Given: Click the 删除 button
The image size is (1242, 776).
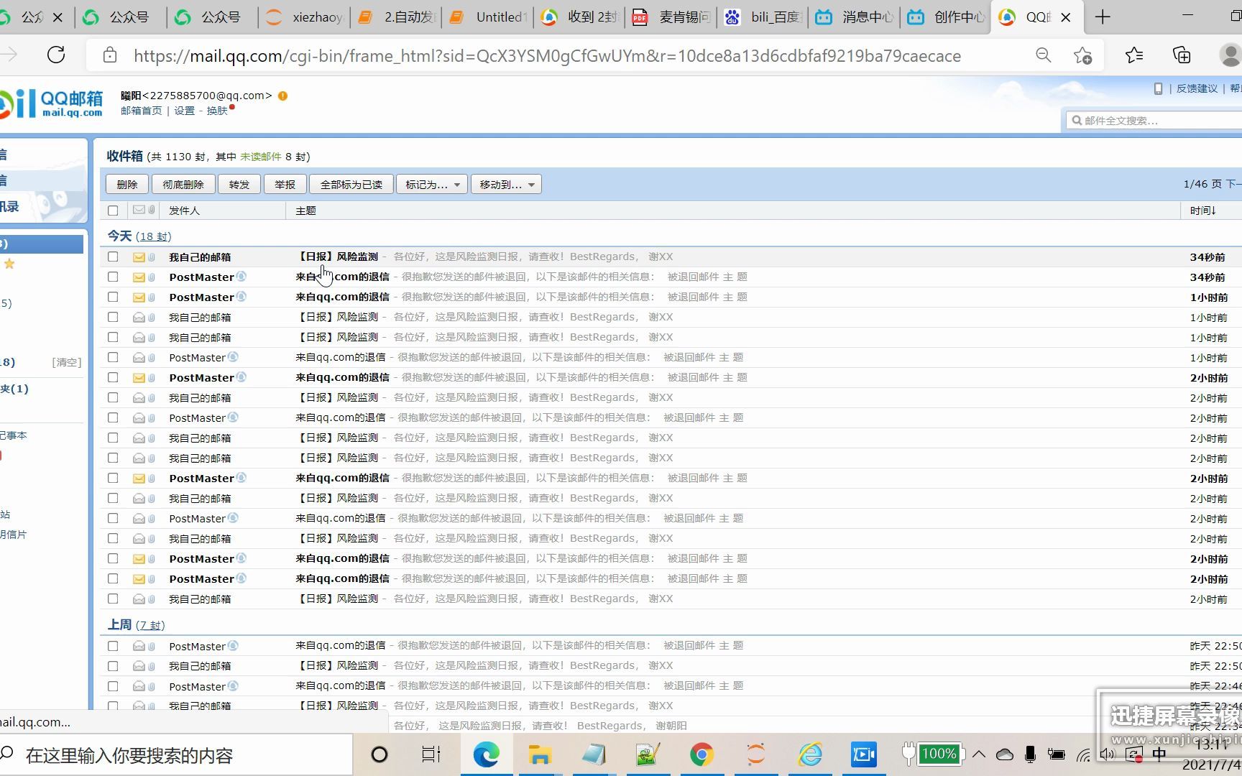Looking at the screenshot, I should coord(127,185).
